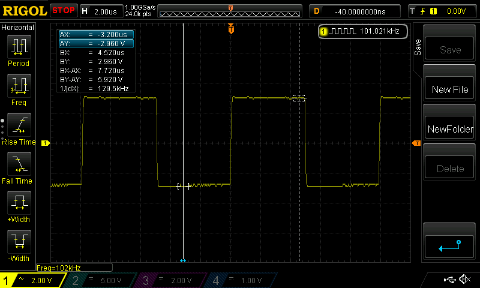Toggle channel 2 at 5.00 V

click(x=102, y=280)
